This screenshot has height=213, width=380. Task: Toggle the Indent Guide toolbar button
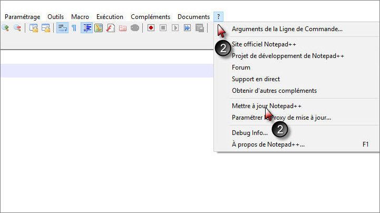[x=86, y=28]
